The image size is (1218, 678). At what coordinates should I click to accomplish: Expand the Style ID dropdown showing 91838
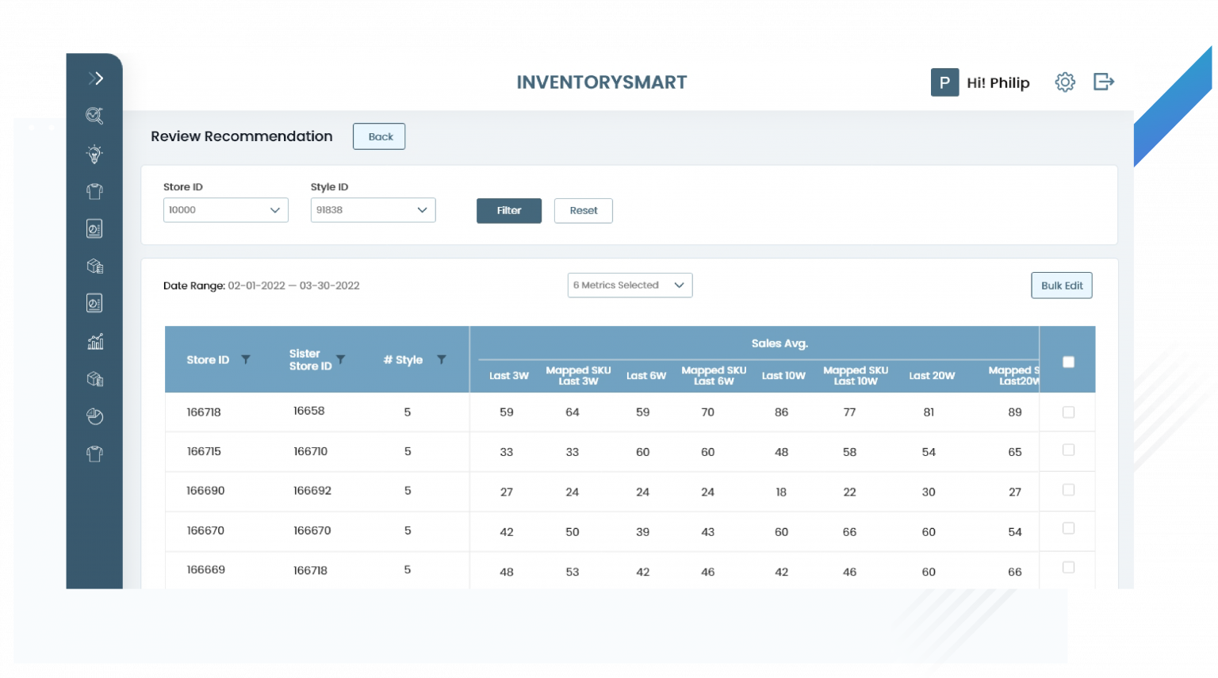(373, 210)
